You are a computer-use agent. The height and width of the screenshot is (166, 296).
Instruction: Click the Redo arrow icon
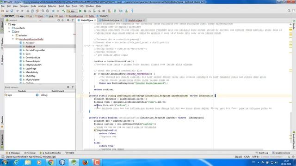click(x=22, y=11)
